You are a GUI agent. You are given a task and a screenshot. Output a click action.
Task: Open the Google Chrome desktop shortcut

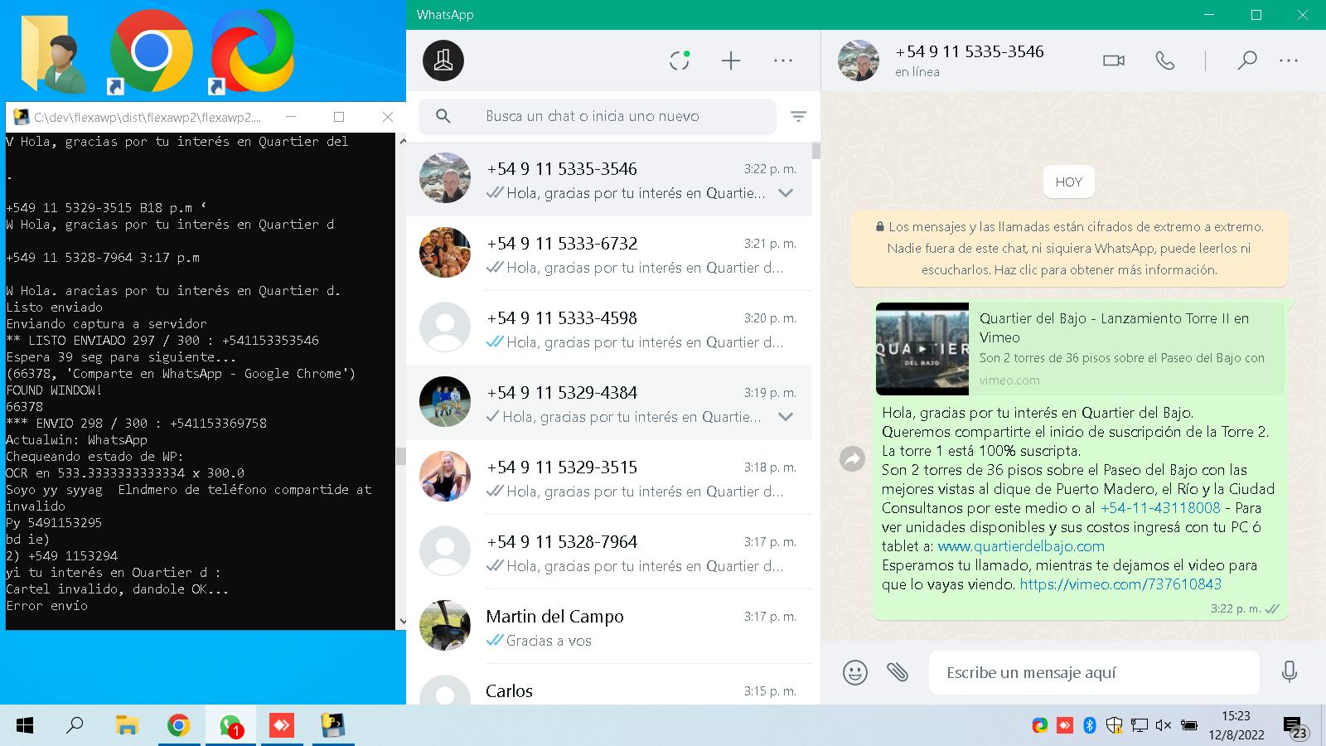pyautogui.click(x=151, y=52)
